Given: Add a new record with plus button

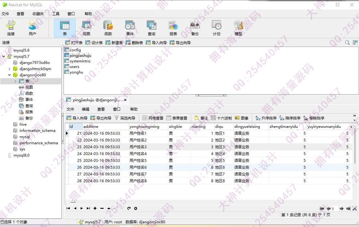Looking at the screenshot, I should (x=95, y=208).
